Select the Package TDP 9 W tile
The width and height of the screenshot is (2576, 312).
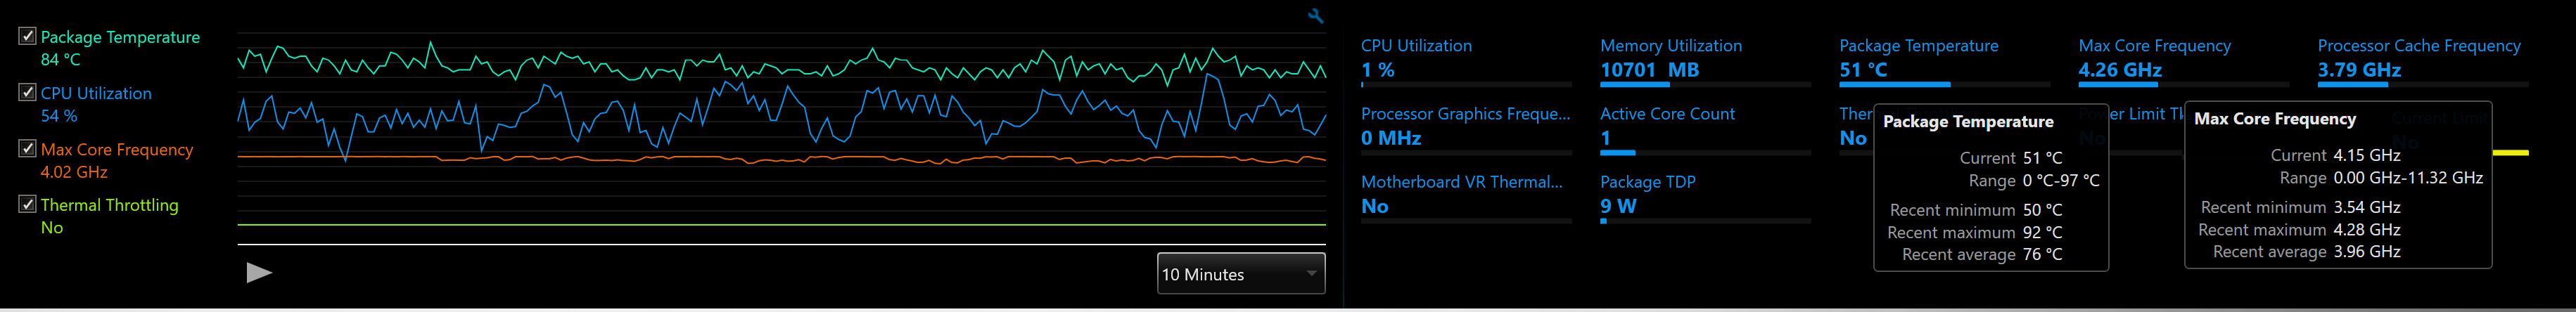[1705, 198]
